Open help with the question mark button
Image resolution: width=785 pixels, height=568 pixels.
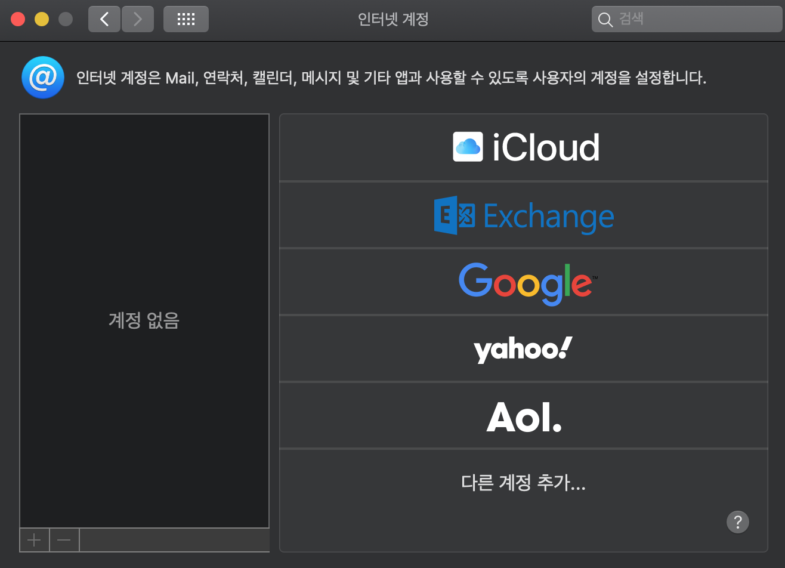tap(737, 522)
